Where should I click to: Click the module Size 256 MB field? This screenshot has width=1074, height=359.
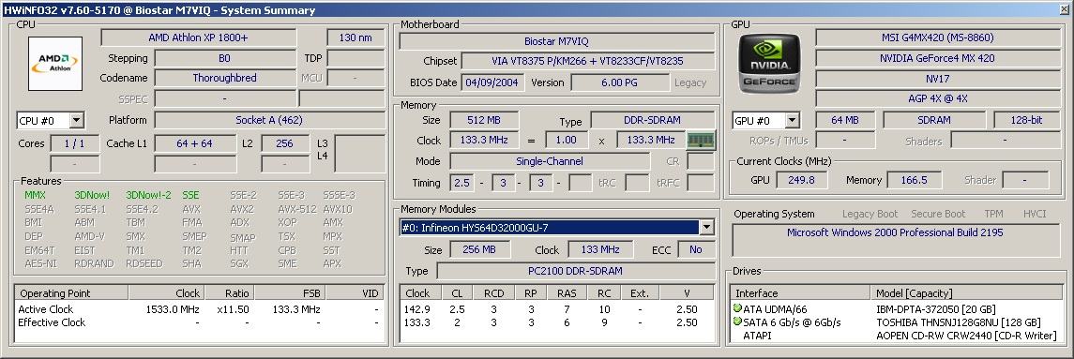point(481,249)
